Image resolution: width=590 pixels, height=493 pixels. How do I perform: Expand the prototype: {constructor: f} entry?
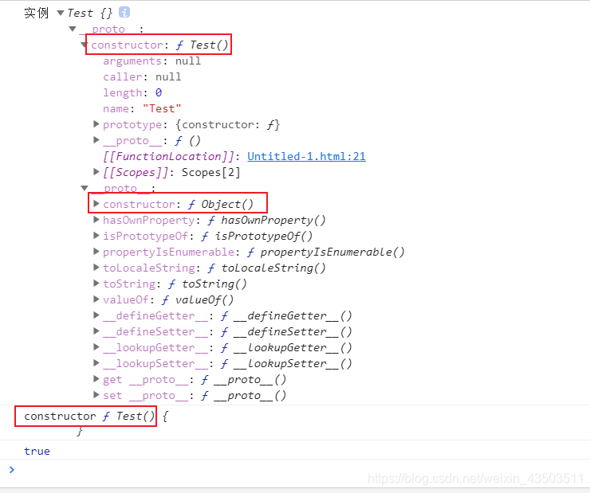[x=96, y=124]
